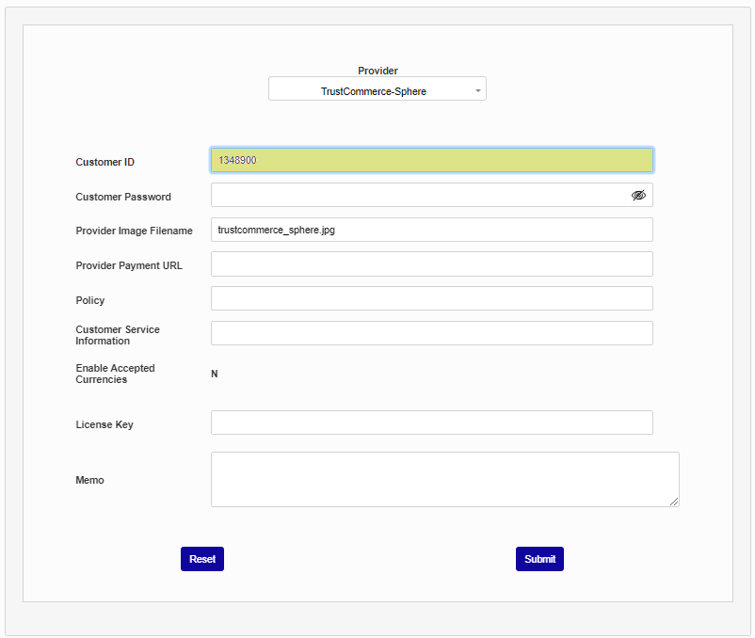Click into the Customer Password field
The image size is (755, 638).
[418, 195]
